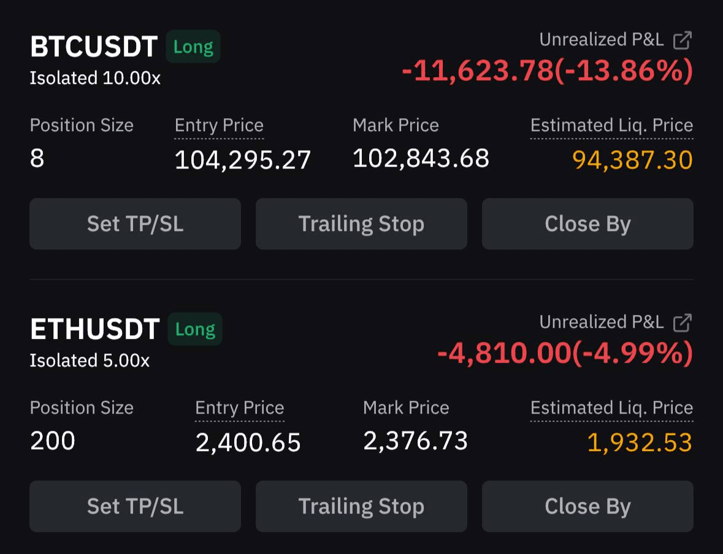This screenshot has height=554, width=723.
Task: Select the ETHUSDT symbol title
Action: click(94, 329)
